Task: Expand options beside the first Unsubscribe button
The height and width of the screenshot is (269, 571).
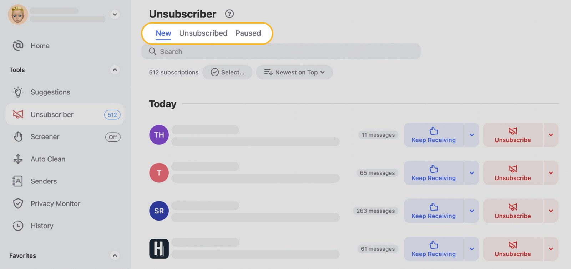Action: click(551, 135)
